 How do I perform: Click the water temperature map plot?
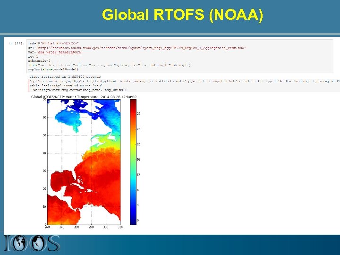[x=84, y=162]
